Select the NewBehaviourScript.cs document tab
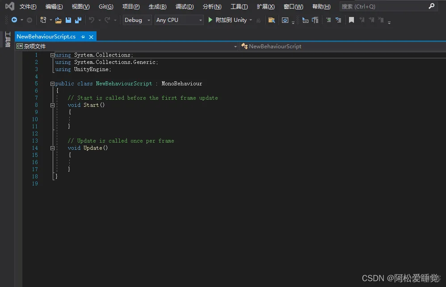This screenshot has height=287, width=446. point(46,37)
